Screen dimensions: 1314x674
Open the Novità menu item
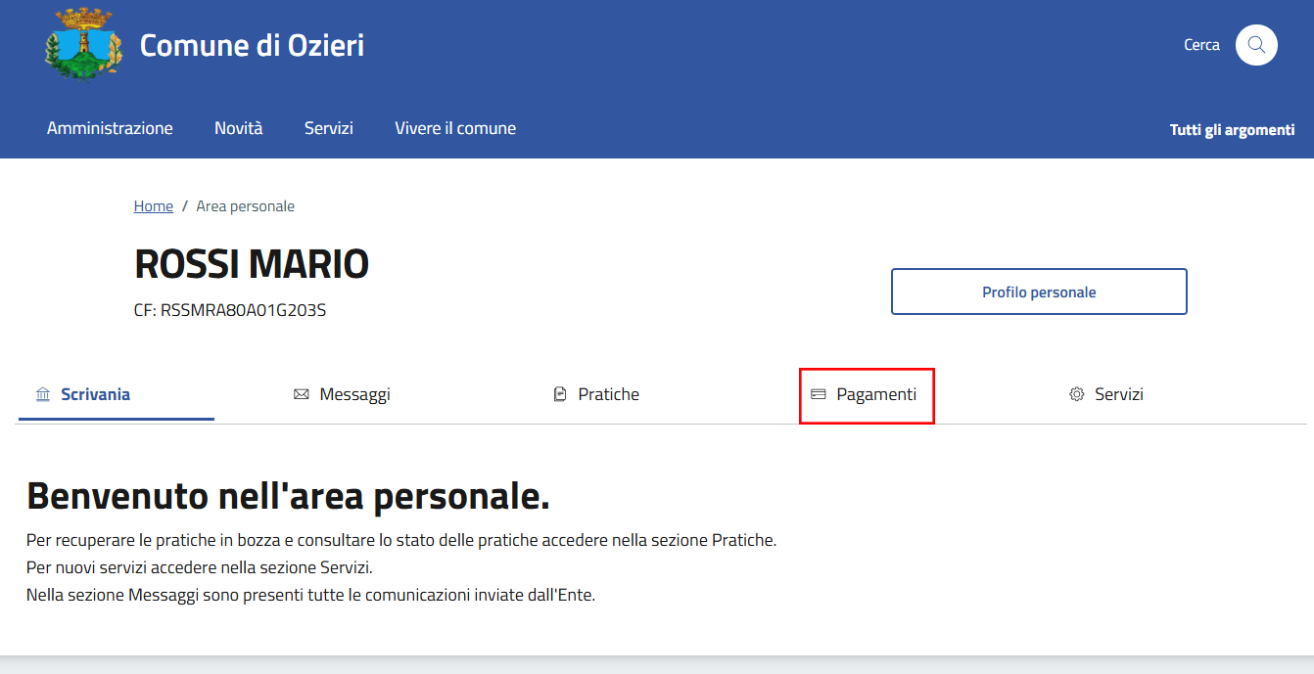click(x=239, y=128)
